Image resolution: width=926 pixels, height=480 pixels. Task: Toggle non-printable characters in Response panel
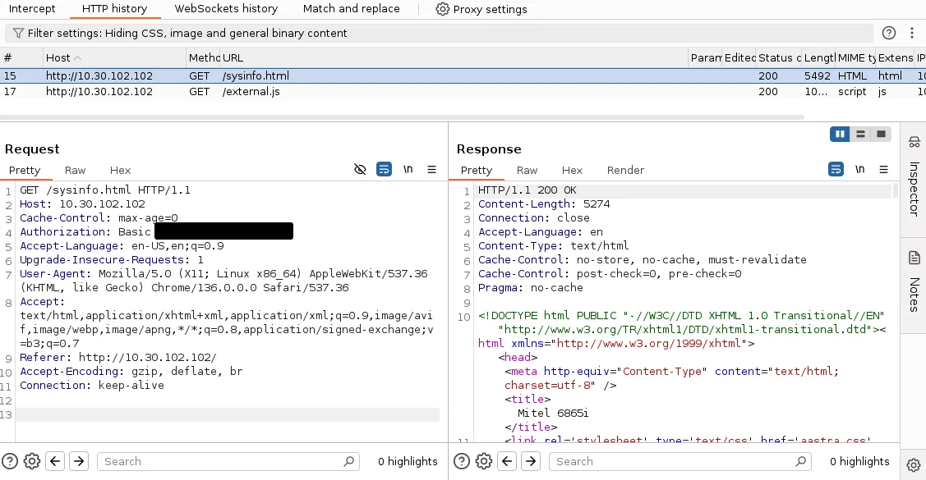[x=859, y=170]
